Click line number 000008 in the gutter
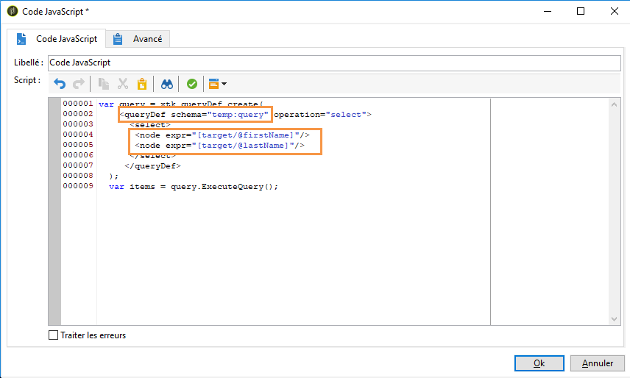630x378 pixels. (78, 176)
